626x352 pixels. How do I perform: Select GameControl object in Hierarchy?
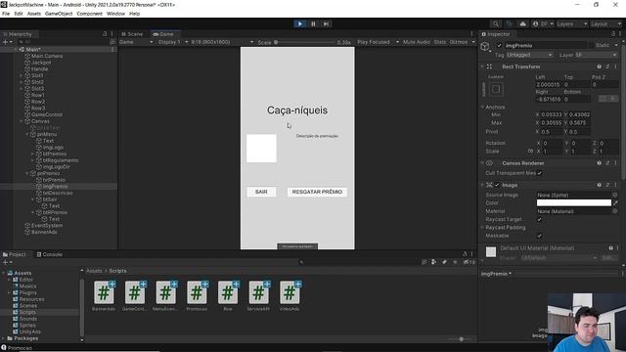(46, 114)
